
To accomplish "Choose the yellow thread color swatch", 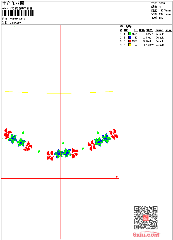I will pos(130,45).
